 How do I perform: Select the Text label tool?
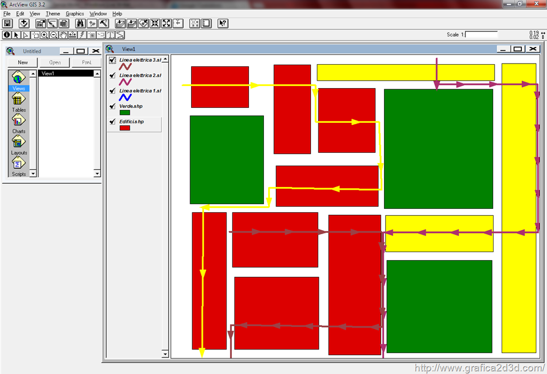tap(111, 35)
